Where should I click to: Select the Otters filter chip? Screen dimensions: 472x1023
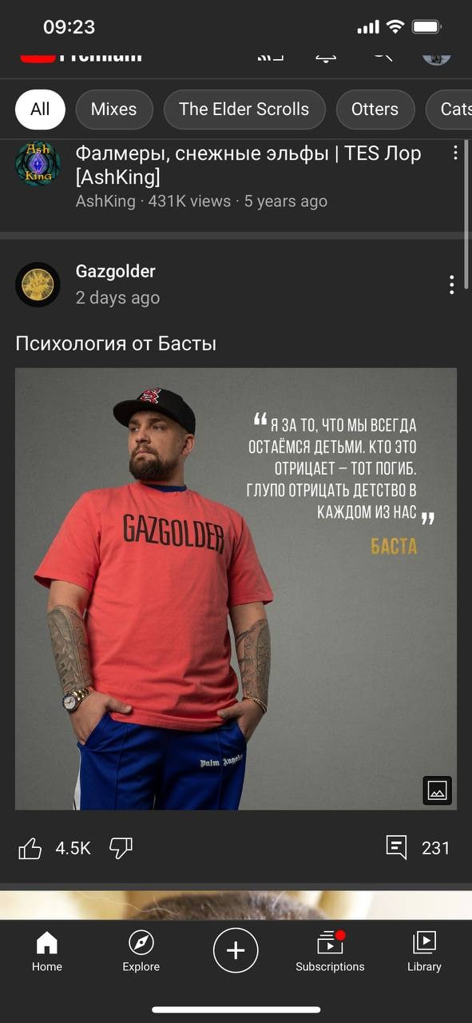pos(375,109)
